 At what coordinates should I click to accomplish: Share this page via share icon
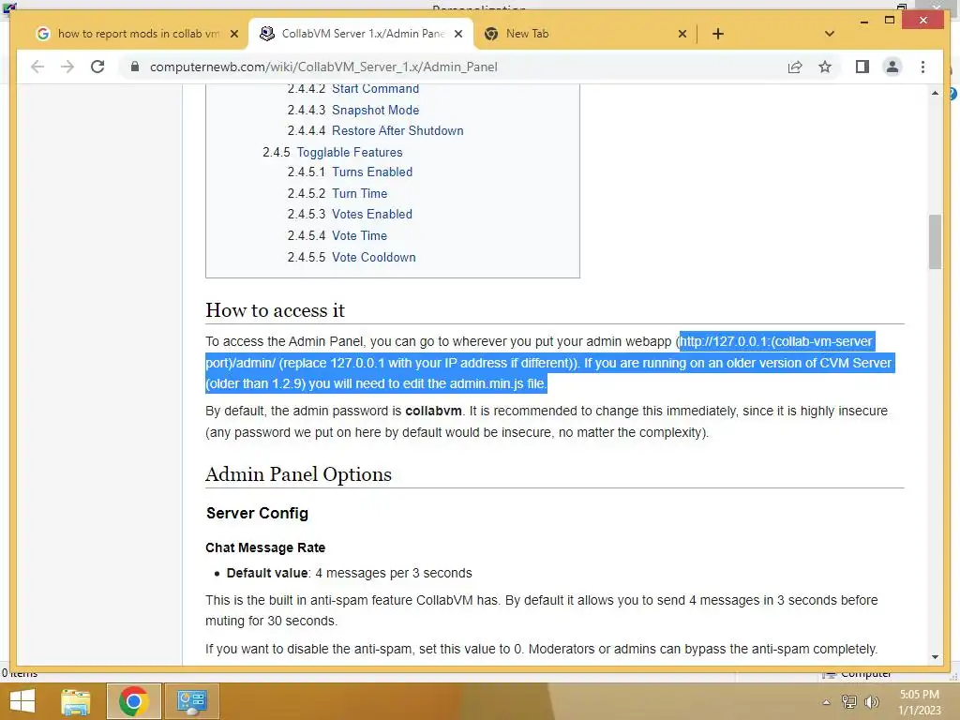tap(795, 67)
